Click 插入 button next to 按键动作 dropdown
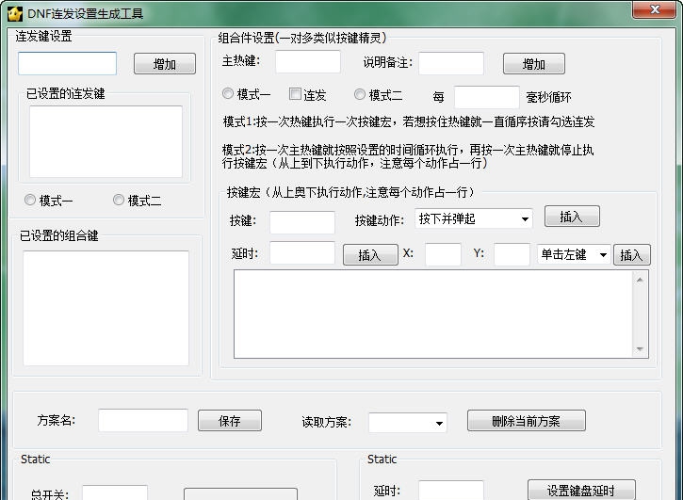Image resolution: width=683 pixels, height=500 pixels. [x=572, y=217]
